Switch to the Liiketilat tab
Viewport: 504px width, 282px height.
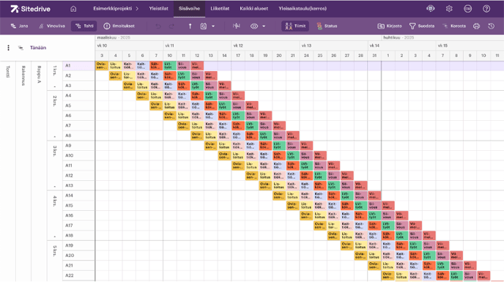[x=220, y=9]
